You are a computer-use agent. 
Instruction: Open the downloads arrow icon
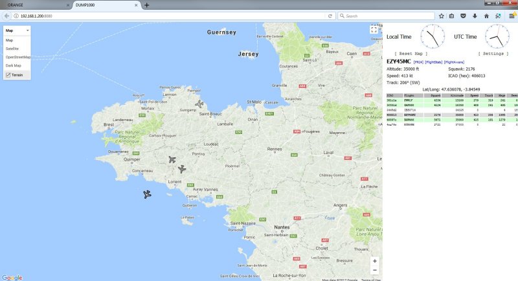pyautogui.click(x=475, y=16)
